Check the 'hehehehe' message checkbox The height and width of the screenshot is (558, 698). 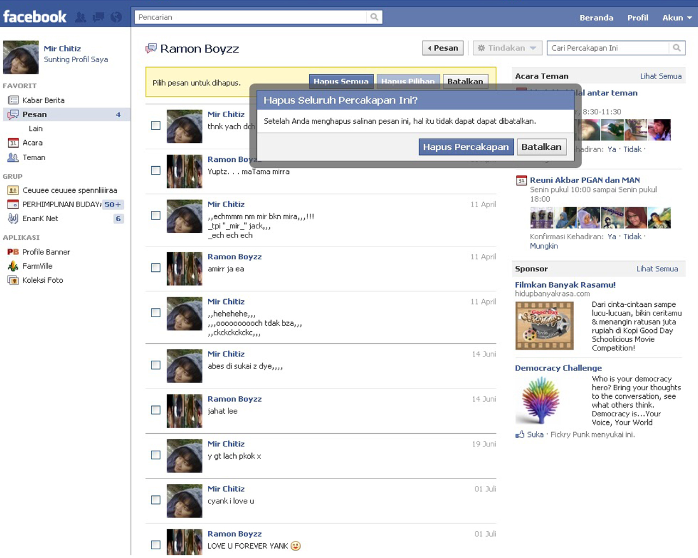point(156,313)
